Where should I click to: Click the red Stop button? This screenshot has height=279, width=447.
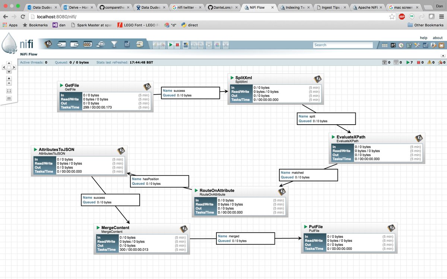click(177, 45)
